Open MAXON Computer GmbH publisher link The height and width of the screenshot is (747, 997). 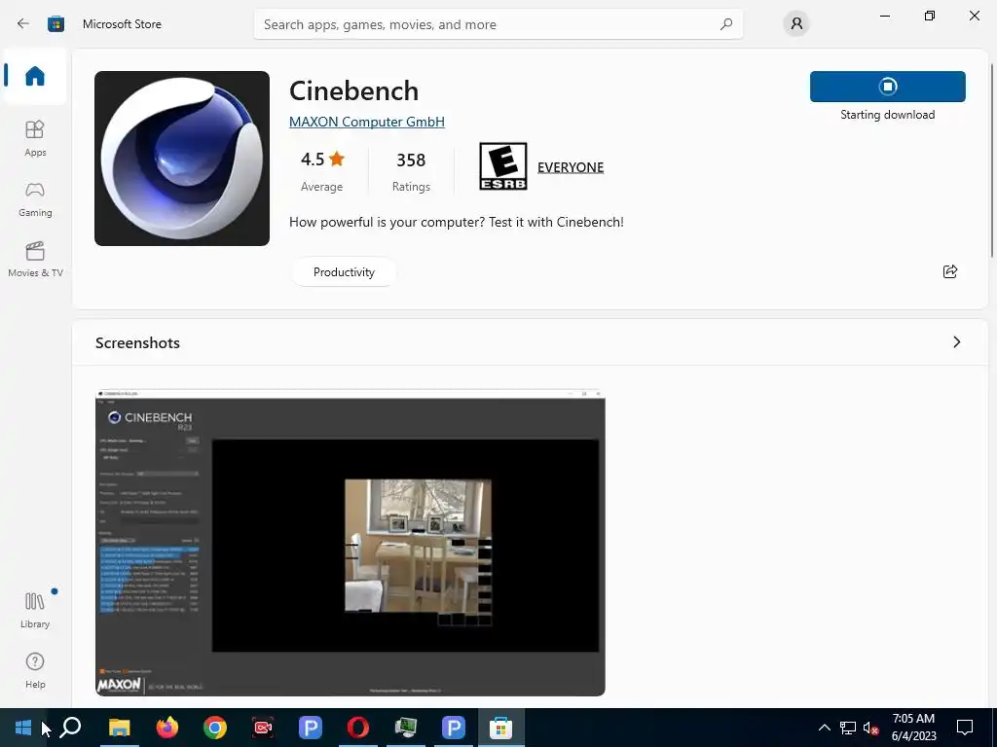click(x=367, y=122)
